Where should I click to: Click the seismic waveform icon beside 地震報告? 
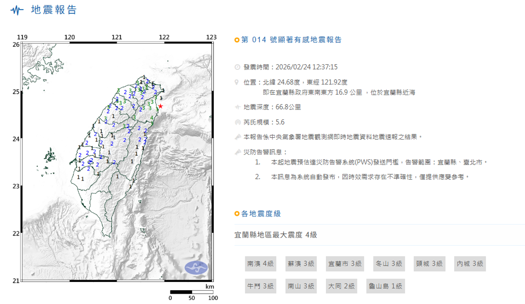tap(17, 10)
